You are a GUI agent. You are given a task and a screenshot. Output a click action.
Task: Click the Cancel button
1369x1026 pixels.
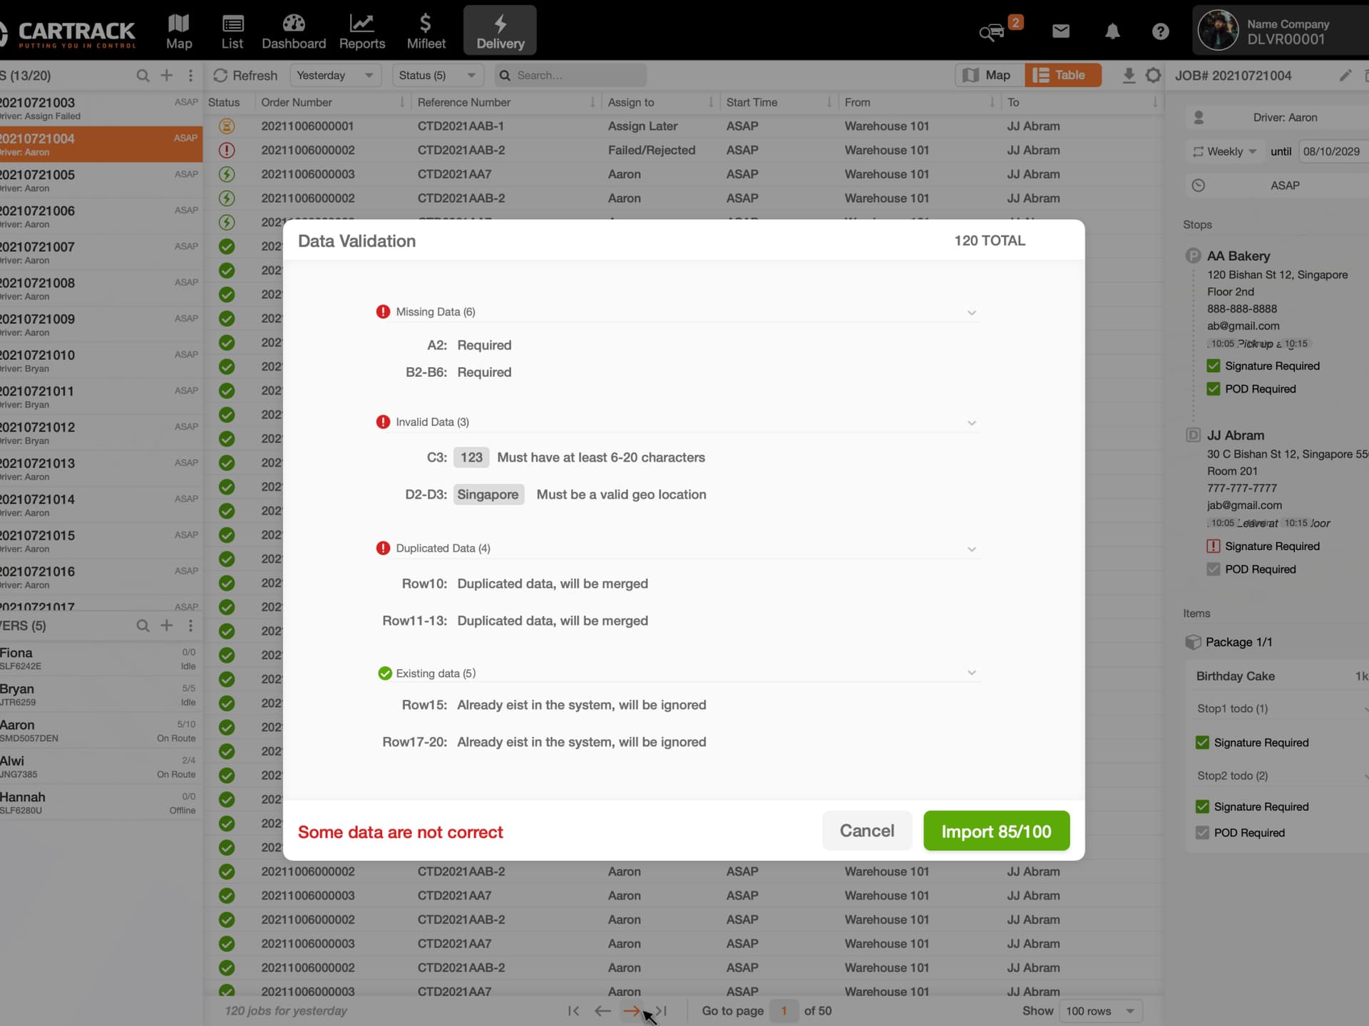click(866, 831)
